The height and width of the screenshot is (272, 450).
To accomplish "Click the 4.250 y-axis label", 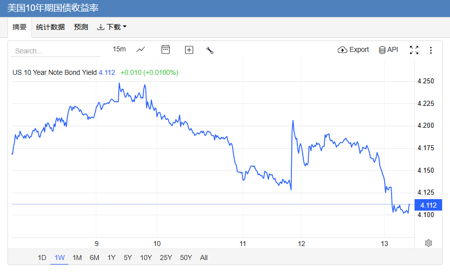I will coord(426,81).
